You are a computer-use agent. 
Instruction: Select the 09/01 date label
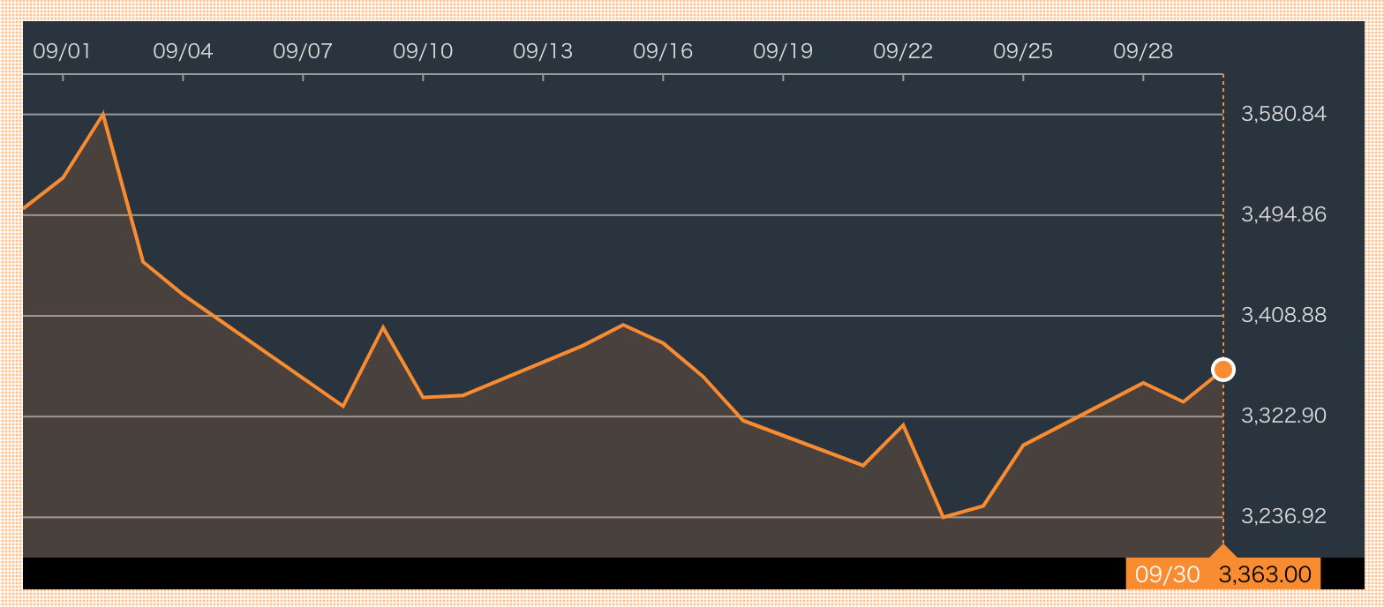pos(62,51)
